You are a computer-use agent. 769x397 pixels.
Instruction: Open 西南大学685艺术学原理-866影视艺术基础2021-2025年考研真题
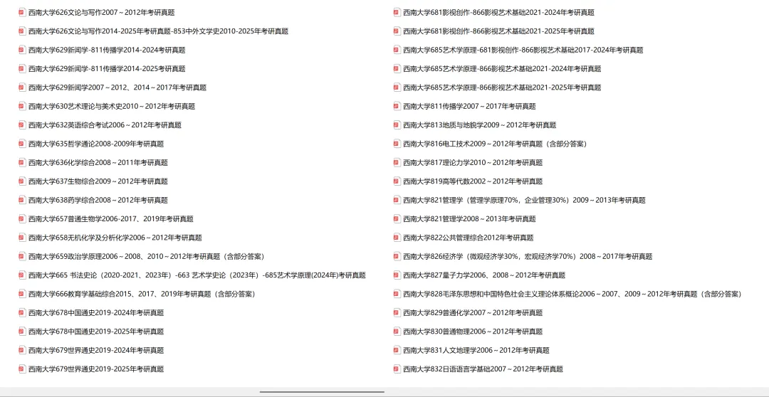pos(502,88)
